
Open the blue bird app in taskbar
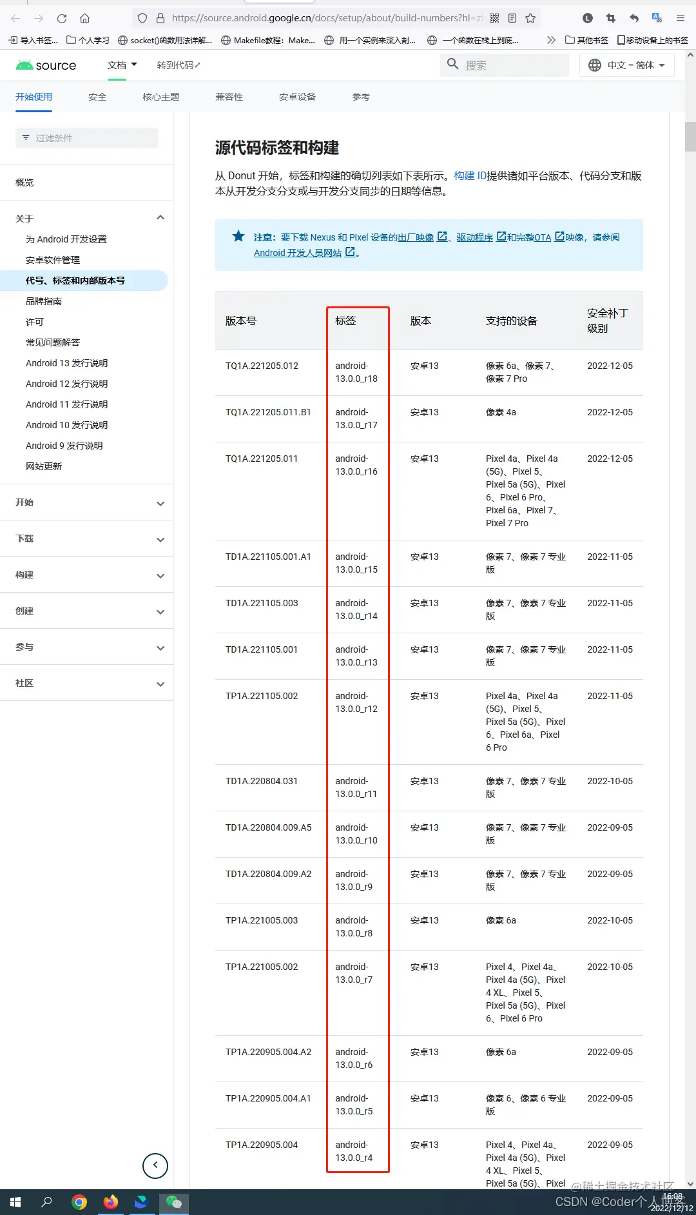point(142,1202)
